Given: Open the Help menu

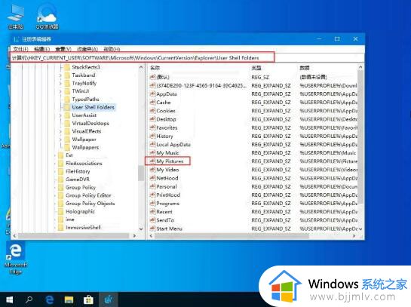Looking at the screenshot, I should pyautogui.click(x=112, y=49).
